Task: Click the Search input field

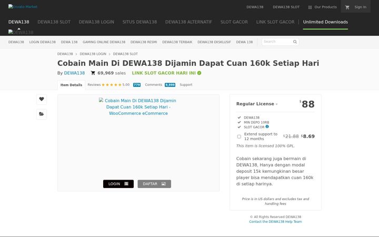Action: coord(277,42)
